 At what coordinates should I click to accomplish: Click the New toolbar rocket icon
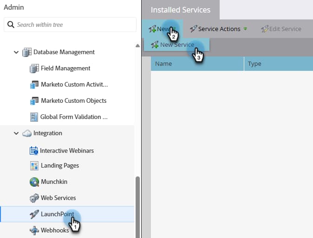152,29
